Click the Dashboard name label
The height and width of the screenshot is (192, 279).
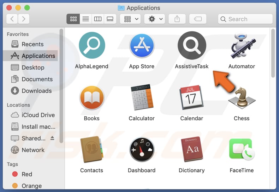142,171
